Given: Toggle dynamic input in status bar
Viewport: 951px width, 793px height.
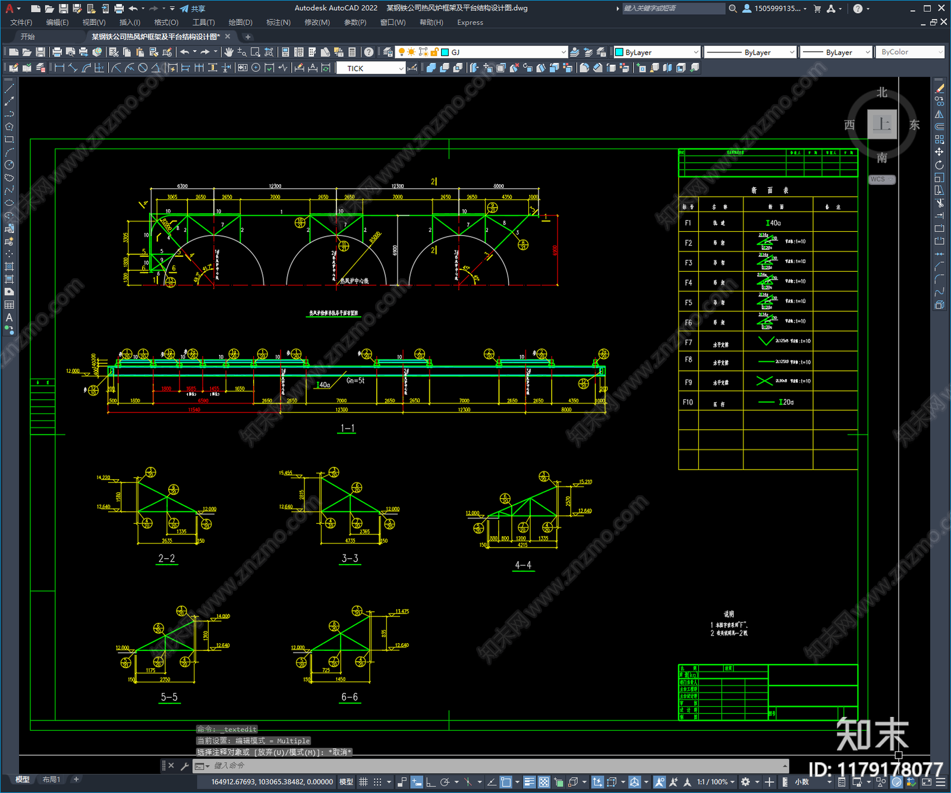Looking at the screenshot, I should coord(417,782).
